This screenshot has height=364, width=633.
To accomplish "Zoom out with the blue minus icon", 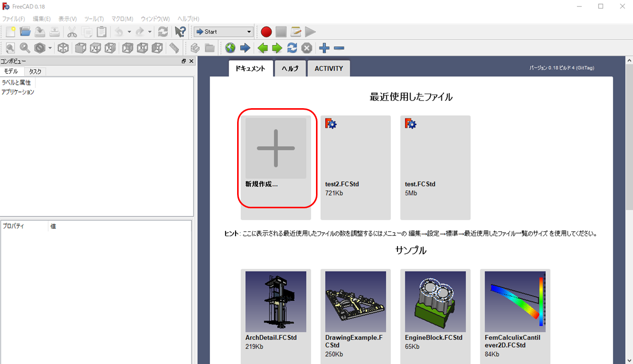I will [339, 48].
